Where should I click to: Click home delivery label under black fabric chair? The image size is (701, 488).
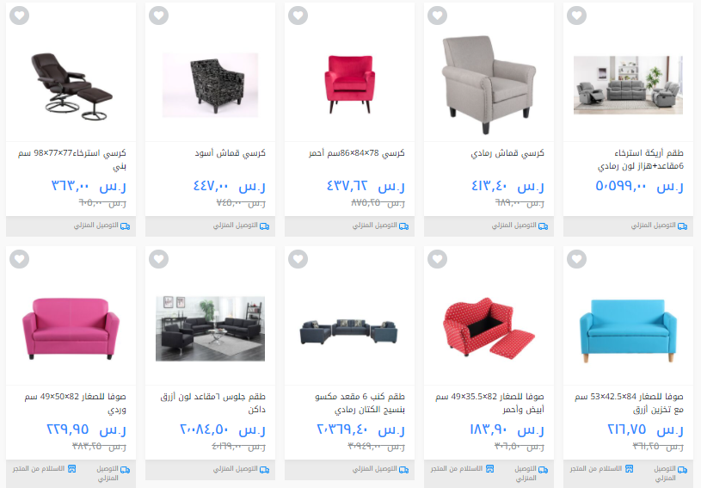click(x=235, y=225)
